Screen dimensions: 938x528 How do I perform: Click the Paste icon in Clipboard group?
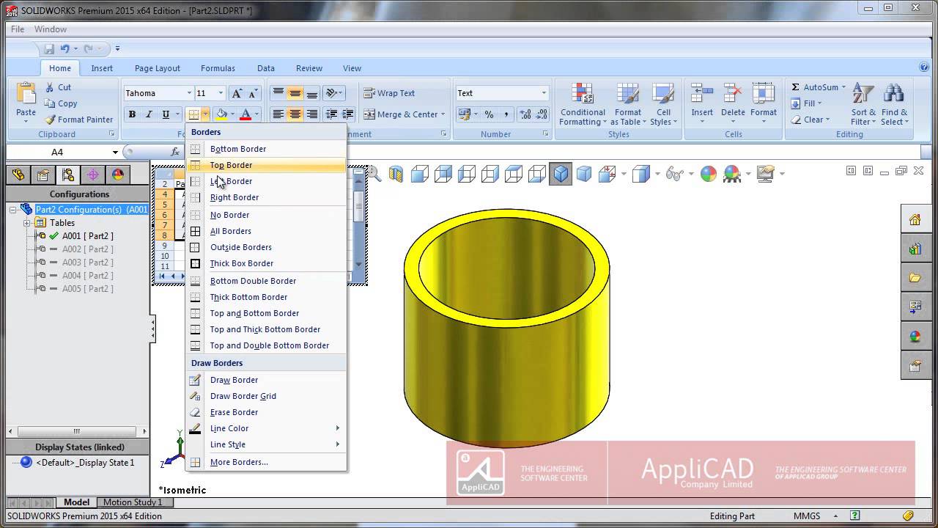click(26, 95)
